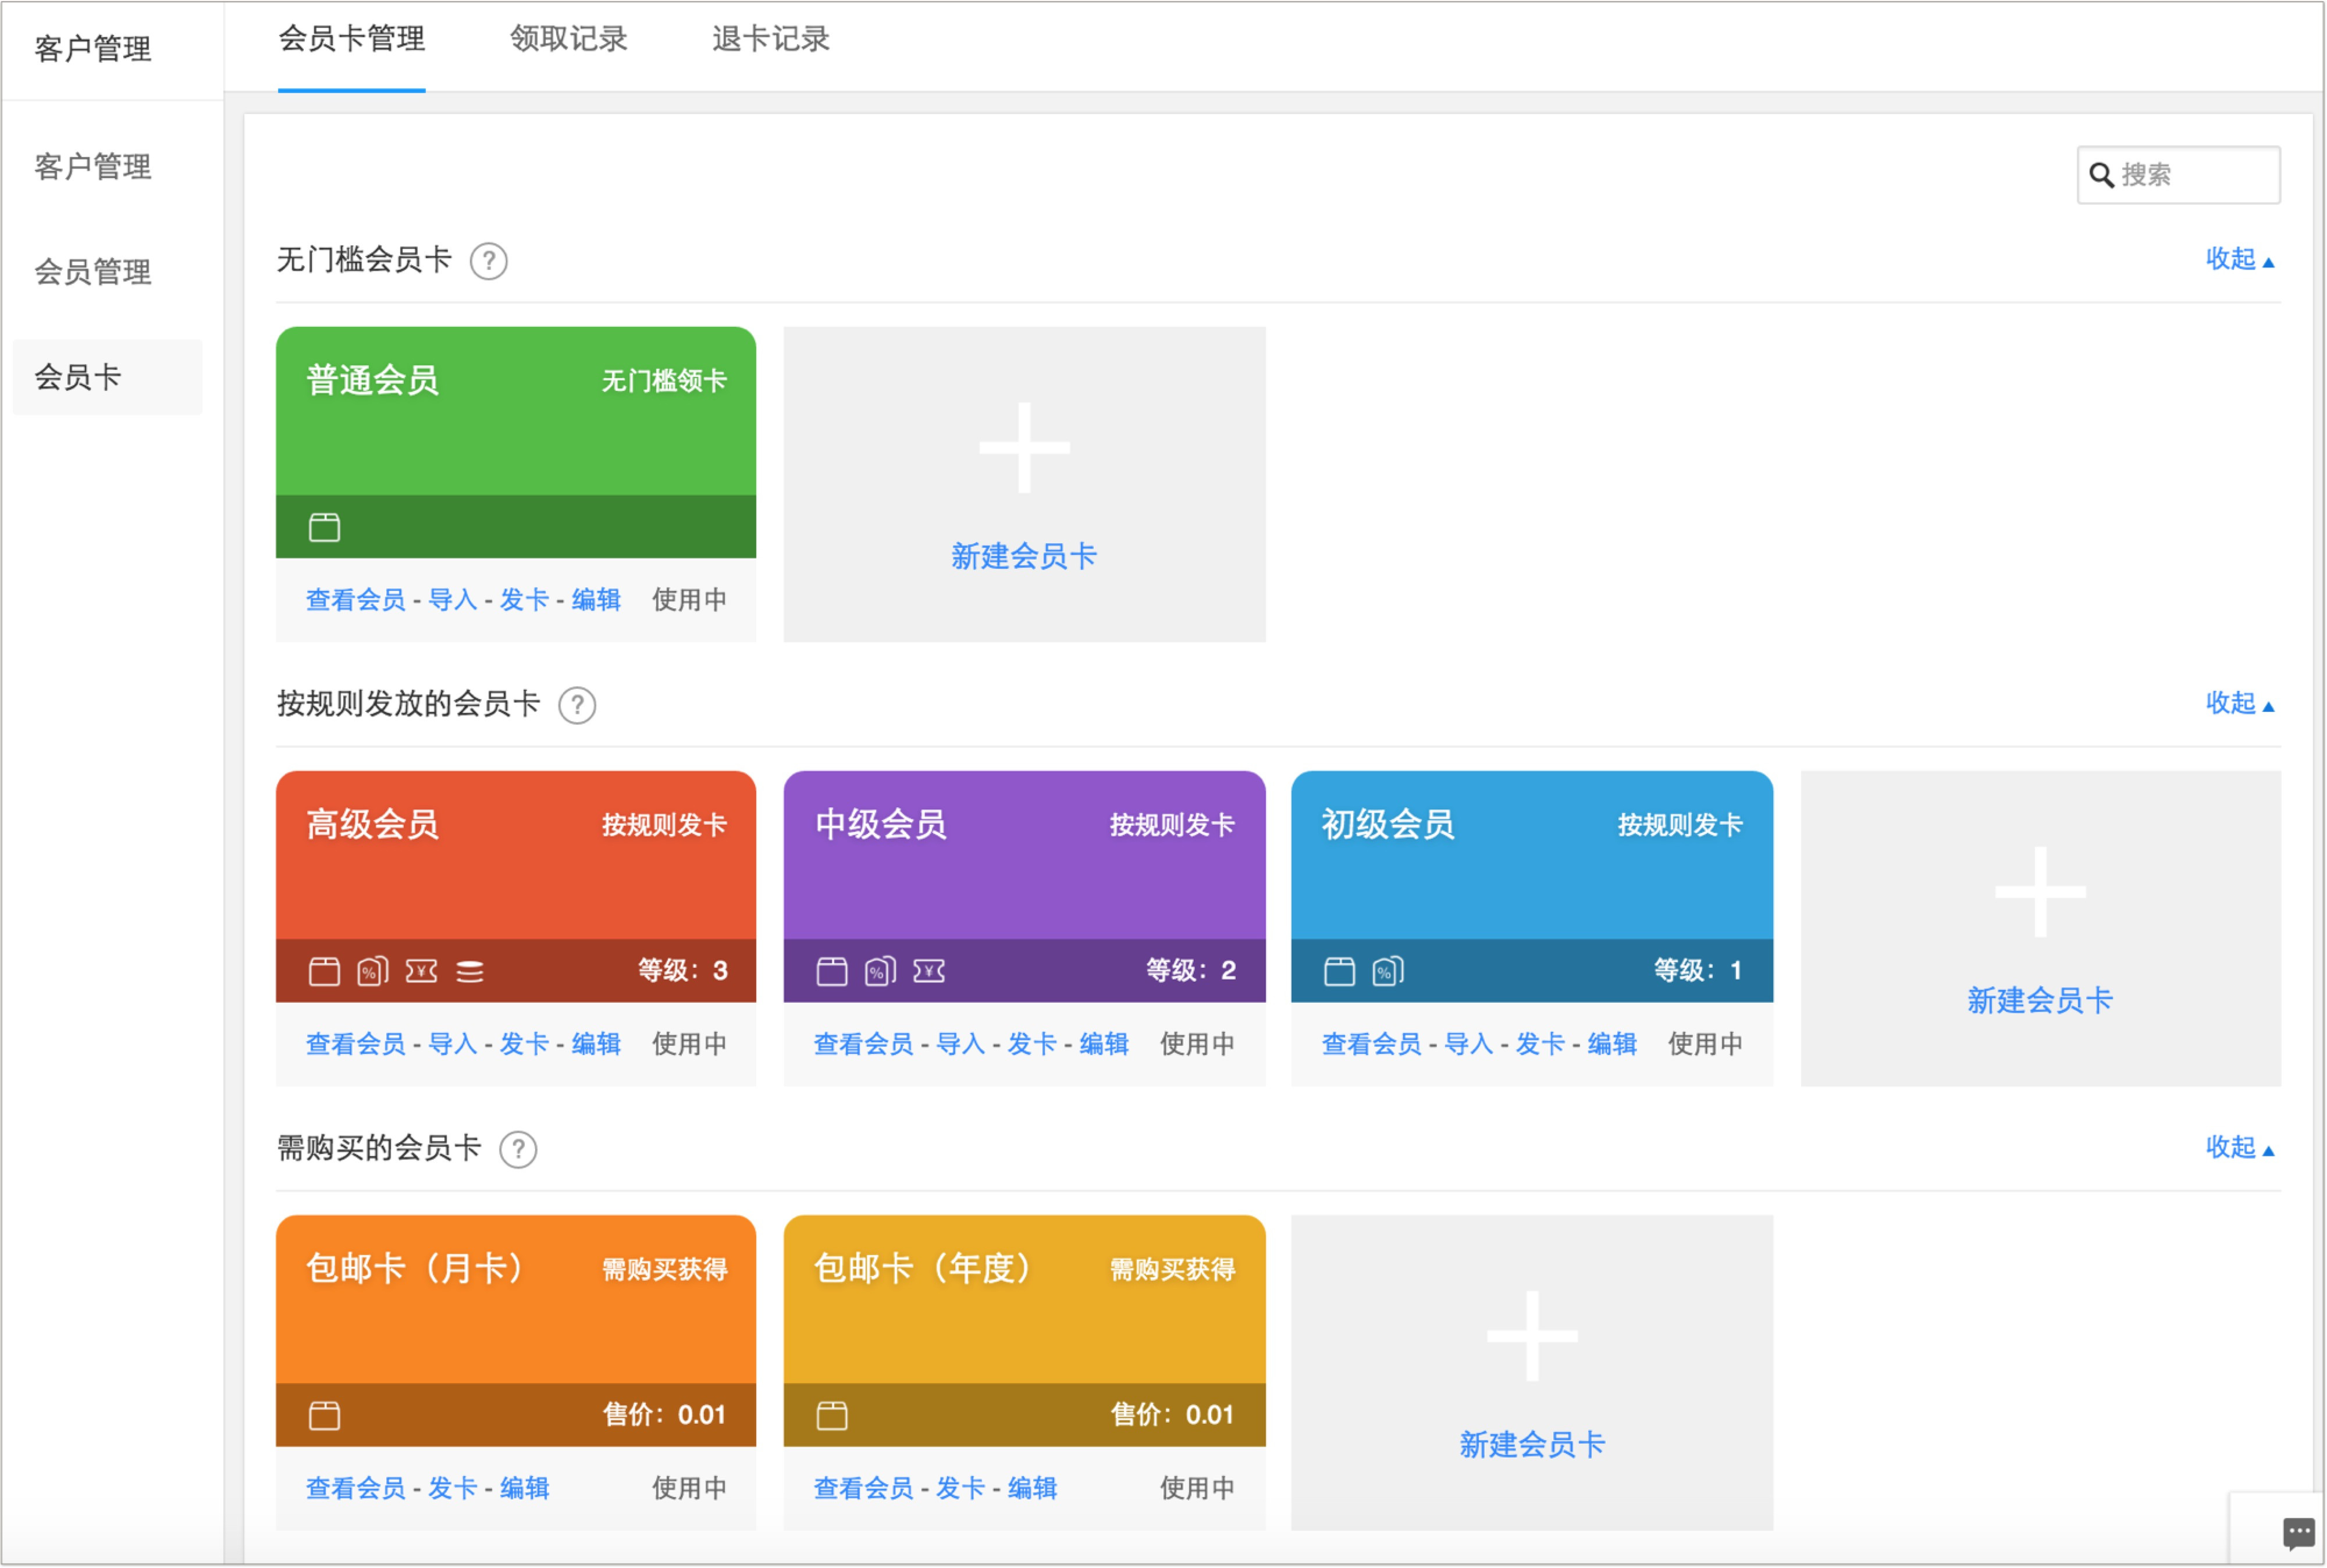Click 发卡 under 高级会员 card
The width and height of the screenshot is (2327, 1568).
pyautogui.click(x=524, y=1044)
